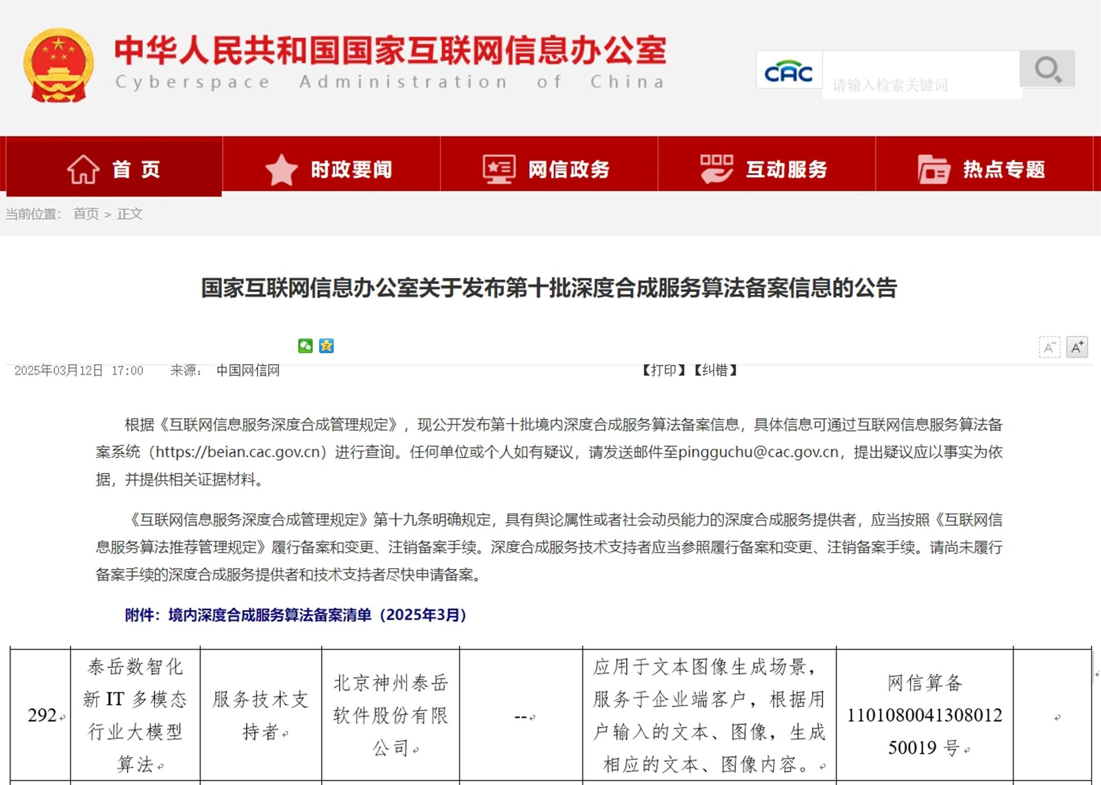Click cell 服务技术支持者

pos(260,715)
